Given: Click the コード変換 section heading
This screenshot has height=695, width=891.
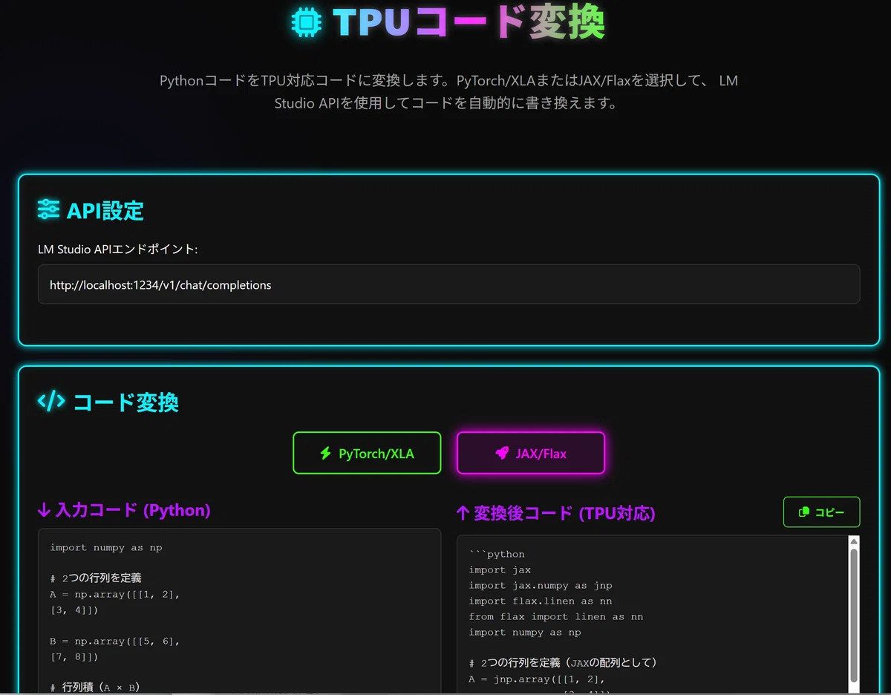Looking at the screenshot, I should pos(125,402).
